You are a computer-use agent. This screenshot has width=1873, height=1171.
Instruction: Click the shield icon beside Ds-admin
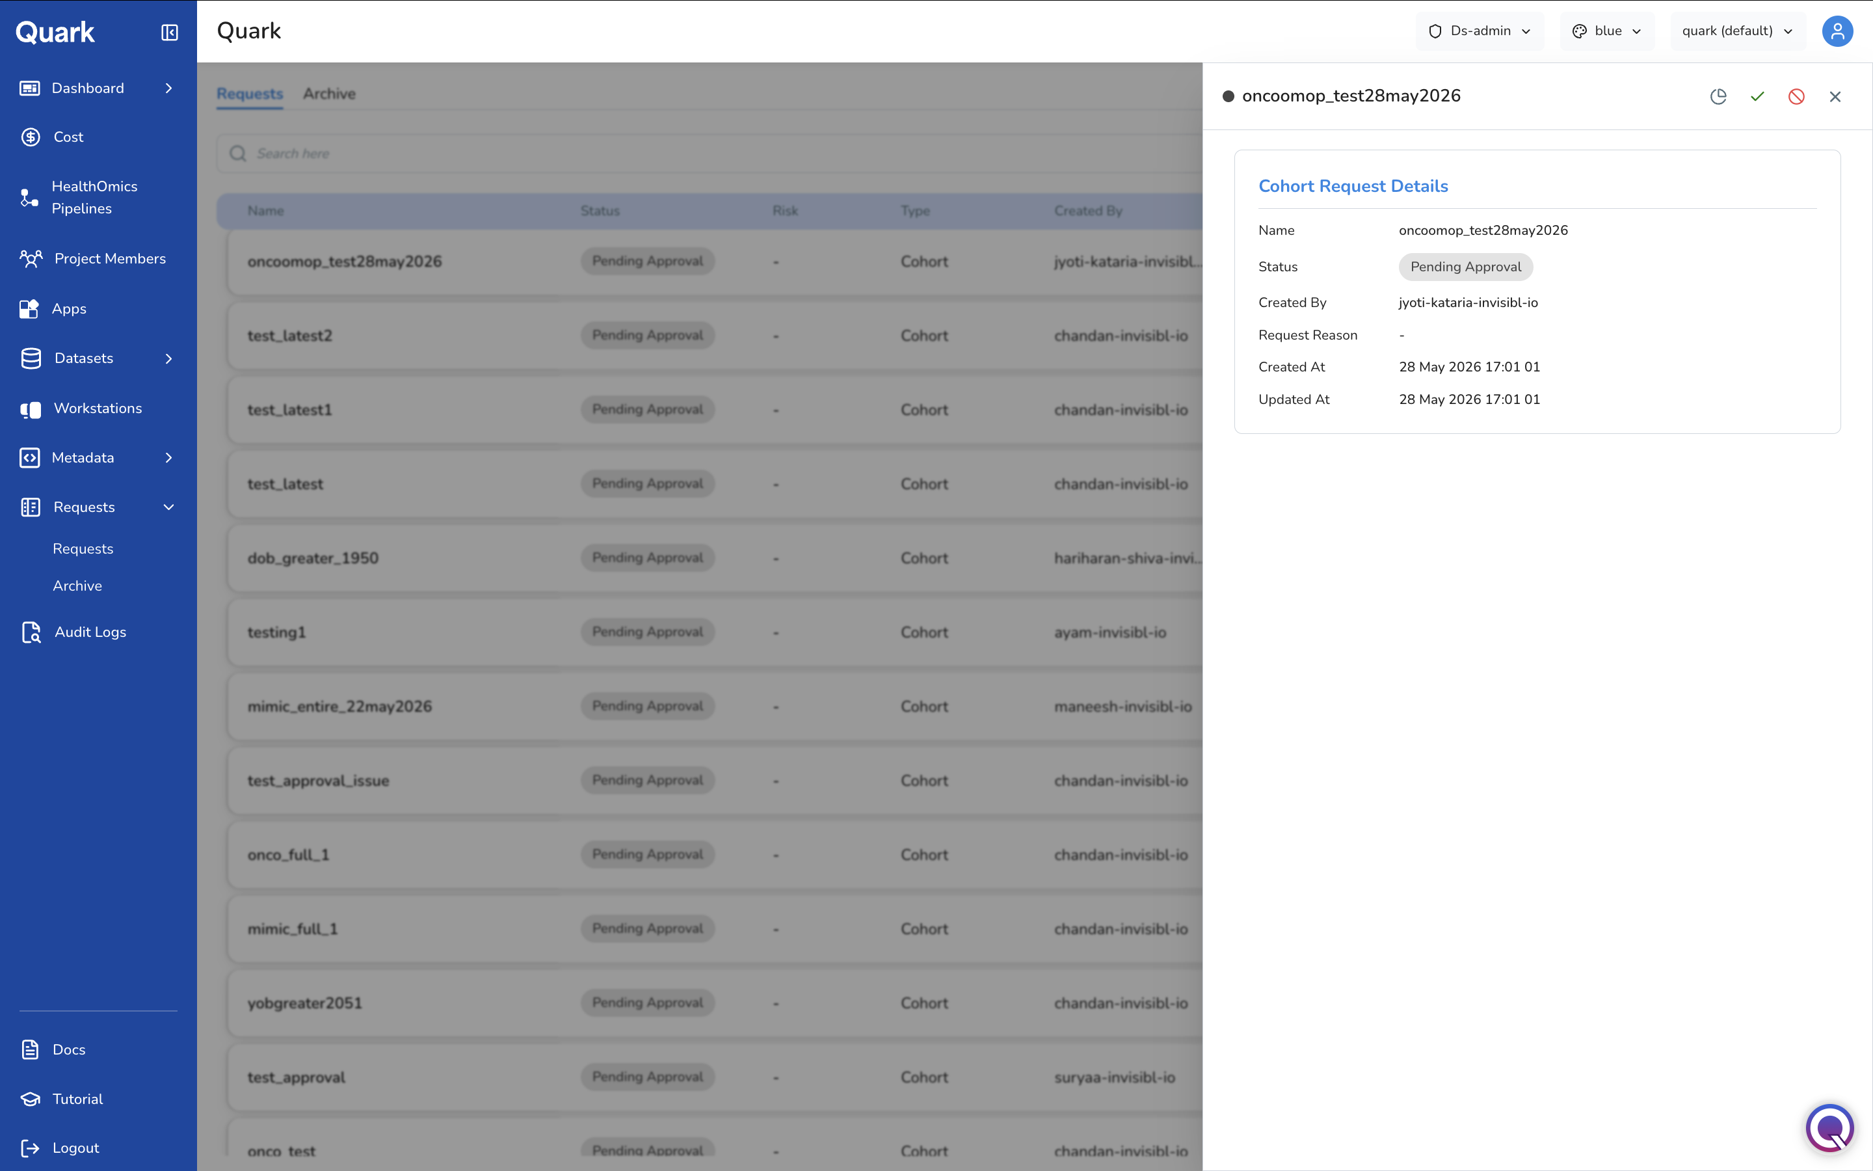1434,31
